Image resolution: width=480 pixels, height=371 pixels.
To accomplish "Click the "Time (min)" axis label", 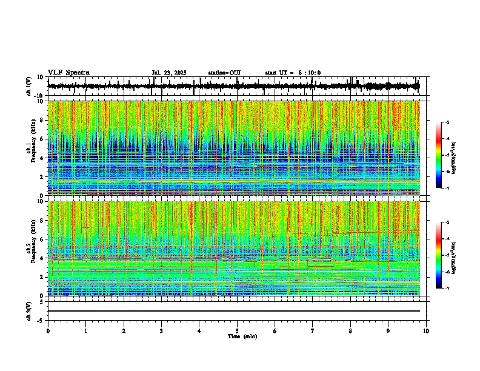I will point(242,336).
